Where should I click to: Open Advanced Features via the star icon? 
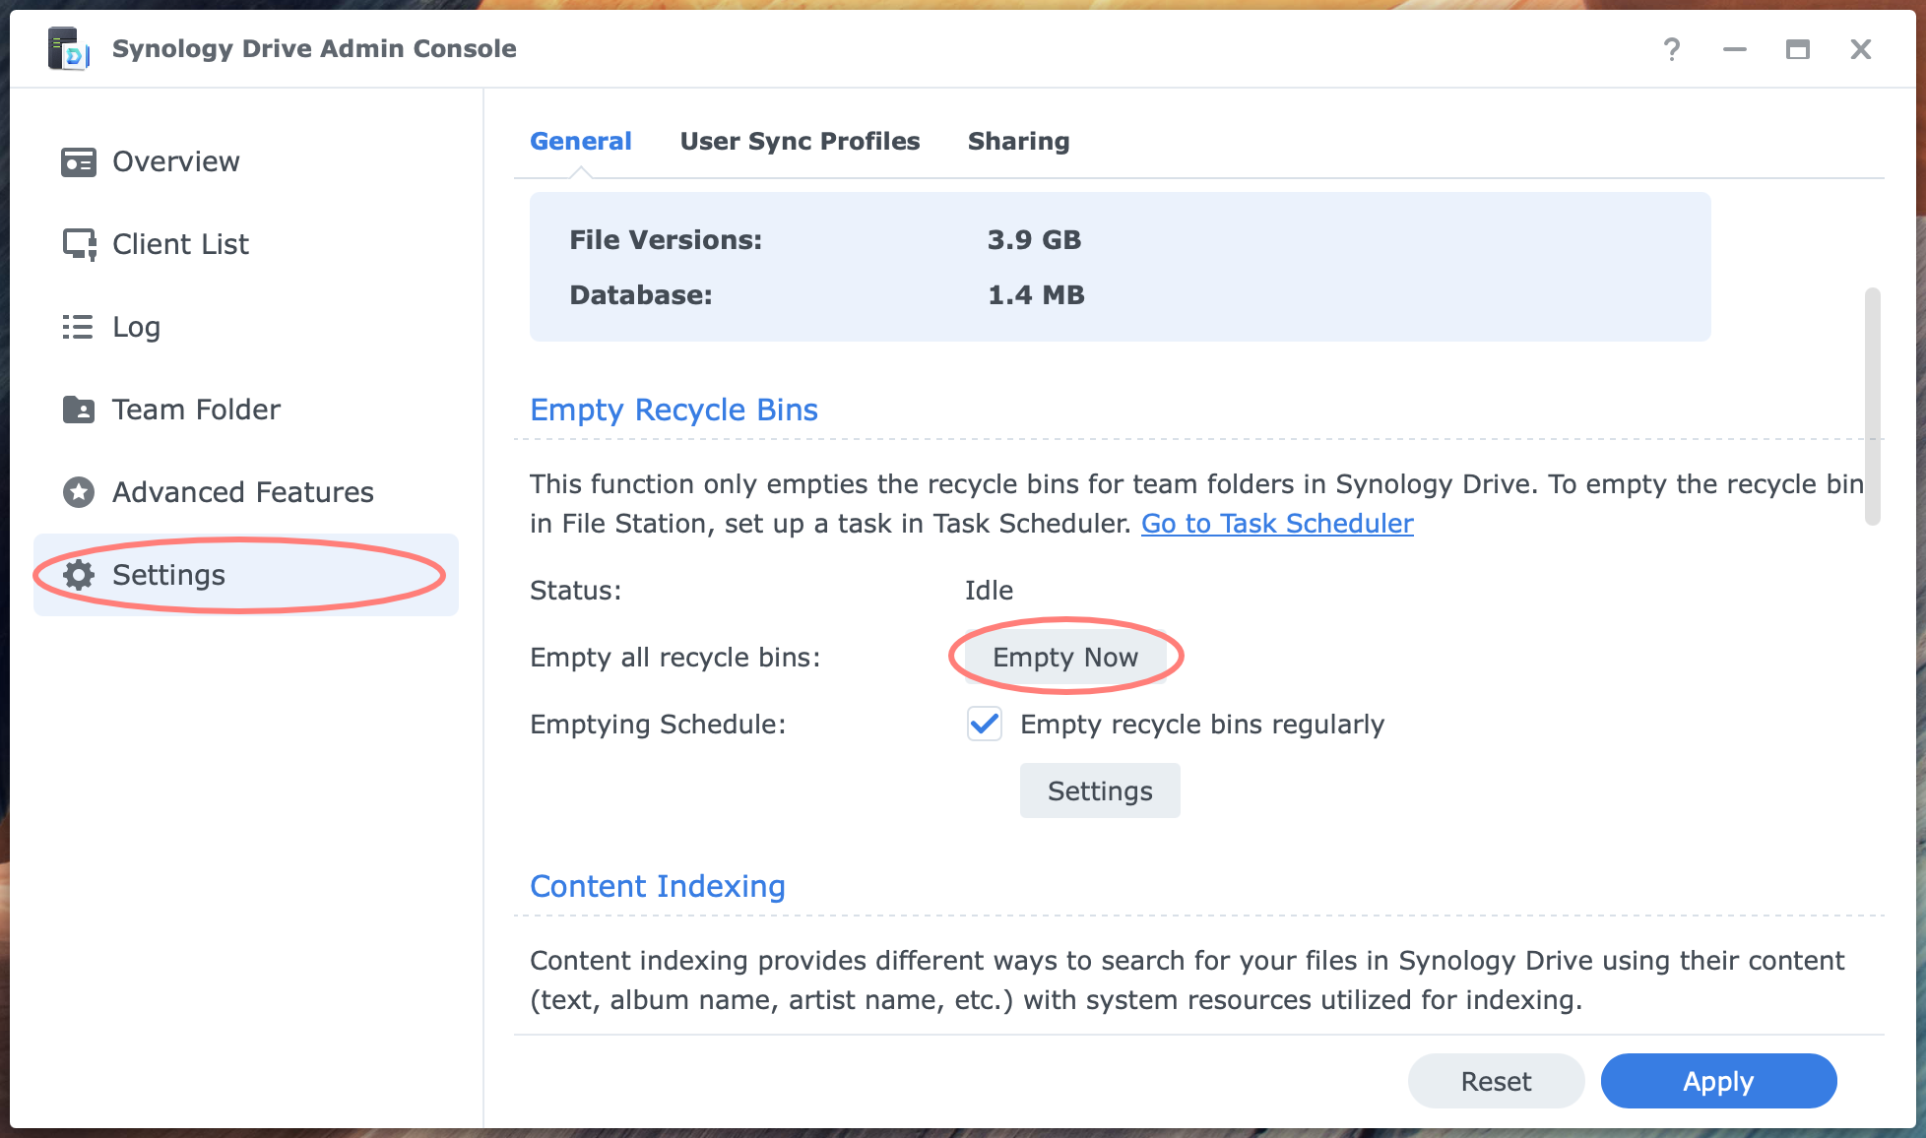(79, 492)
